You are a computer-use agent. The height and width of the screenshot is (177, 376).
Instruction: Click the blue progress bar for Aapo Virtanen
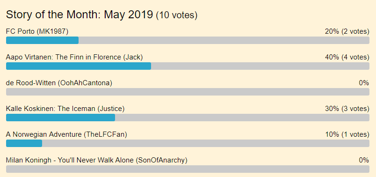79,66
